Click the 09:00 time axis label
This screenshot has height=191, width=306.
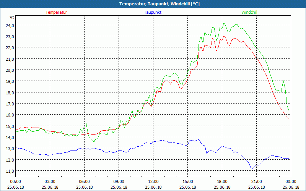tap(119, 182)
